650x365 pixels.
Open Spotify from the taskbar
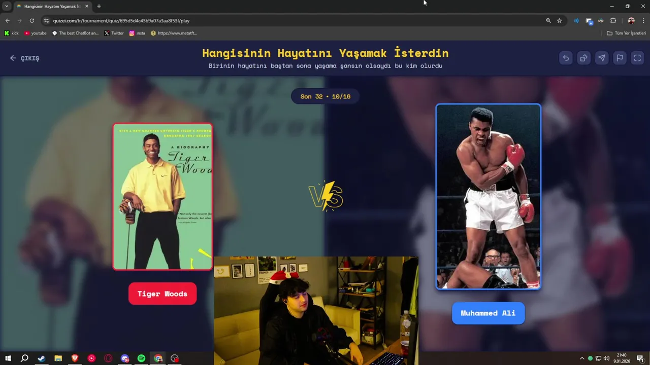pos(141,358)
